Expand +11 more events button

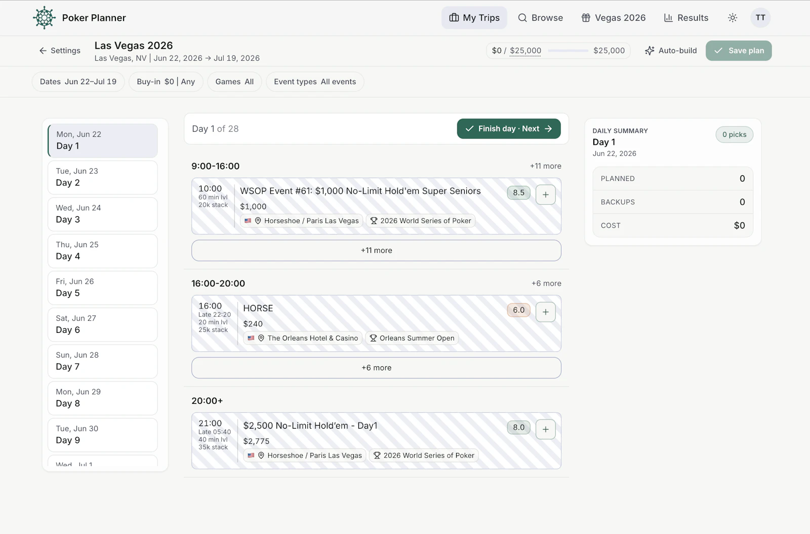click(376, 250)
